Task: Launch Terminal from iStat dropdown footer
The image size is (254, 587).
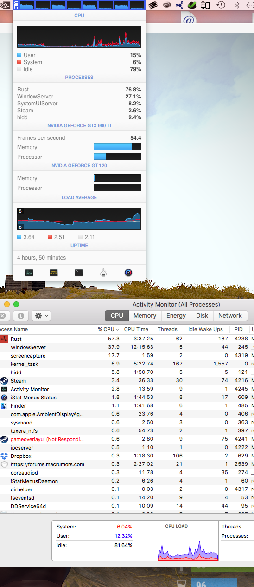Action: pyautogui.click(x=79, y=273)
